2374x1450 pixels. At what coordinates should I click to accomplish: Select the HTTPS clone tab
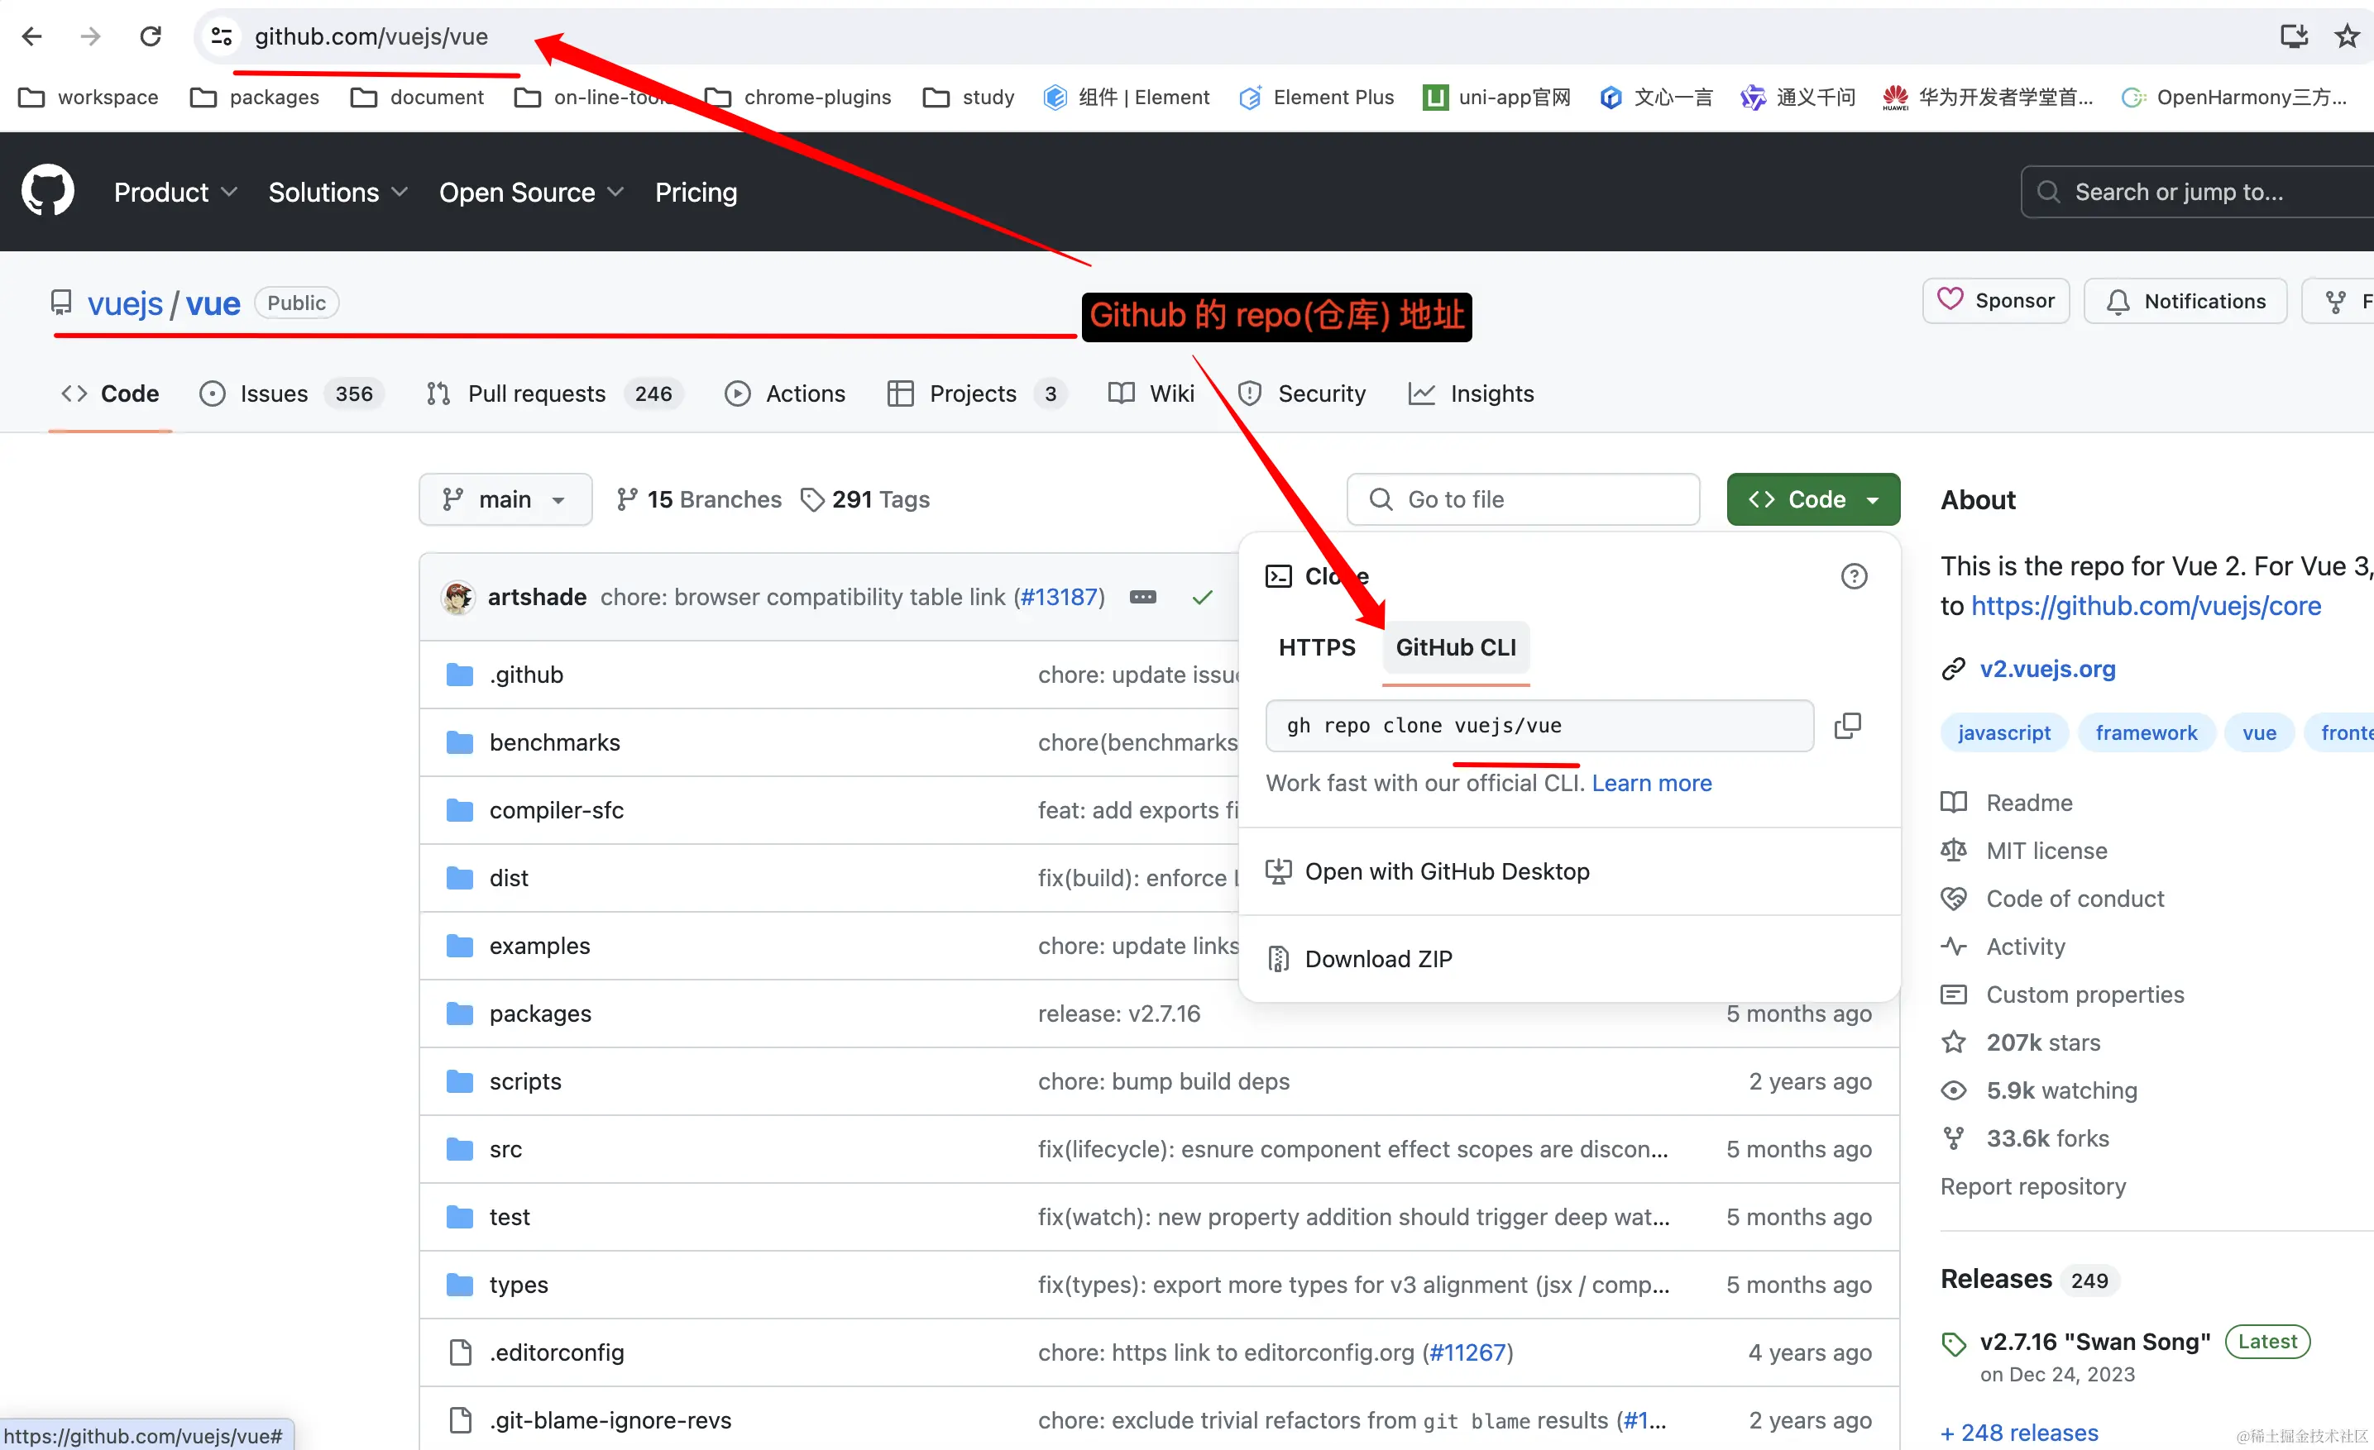1317,647
